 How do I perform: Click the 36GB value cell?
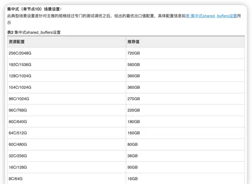(x=132, y=155)
